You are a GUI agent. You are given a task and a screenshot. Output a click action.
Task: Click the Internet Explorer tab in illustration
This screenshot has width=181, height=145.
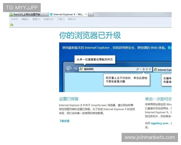[162, 69]
